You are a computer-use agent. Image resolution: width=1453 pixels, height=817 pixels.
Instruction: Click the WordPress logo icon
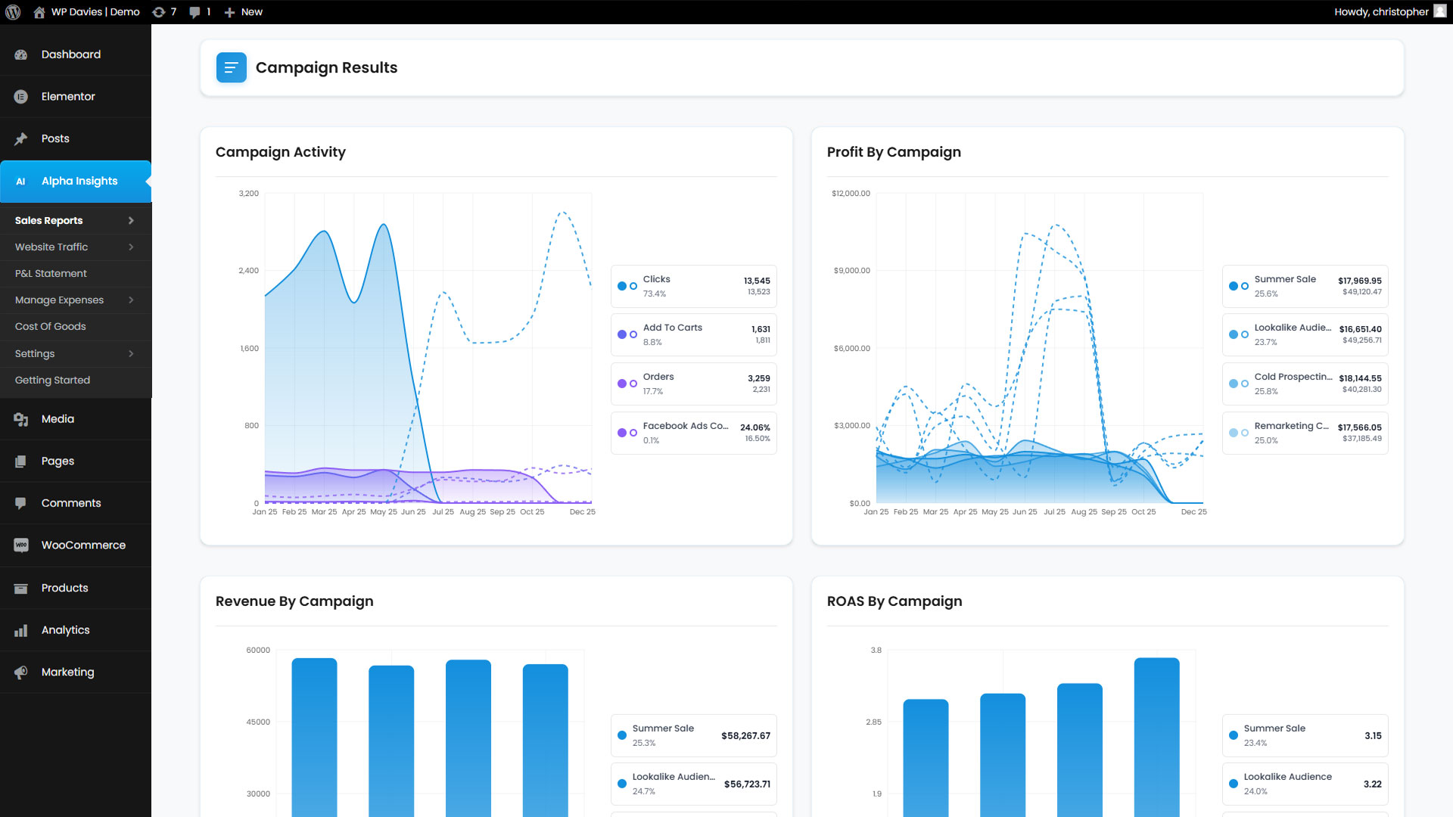click(13, 12)
